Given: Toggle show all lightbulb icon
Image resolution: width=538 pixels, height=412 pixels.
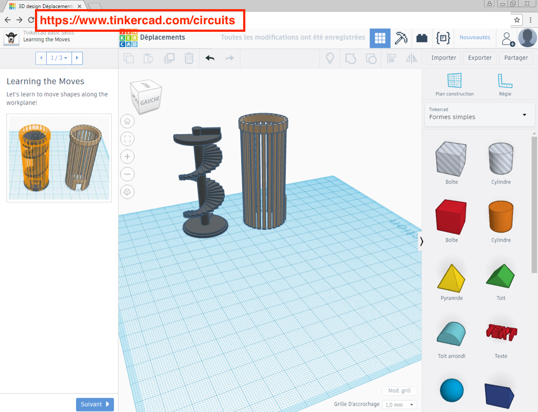Looking at the screenshot, I should coord(330,58).
